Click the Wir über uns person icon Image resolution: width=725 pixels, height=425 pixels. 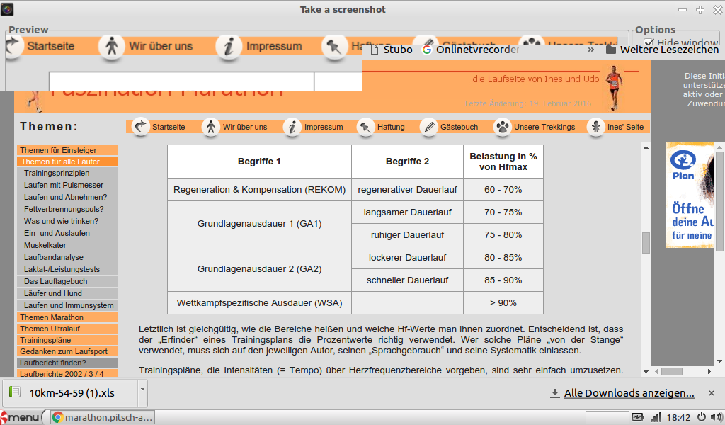210,127
